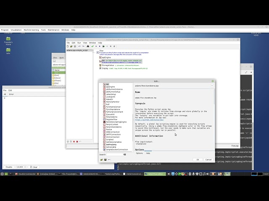Click the Display actor icon in flow tree
Screen dimensions: 269x201
[x=100, y=68]
